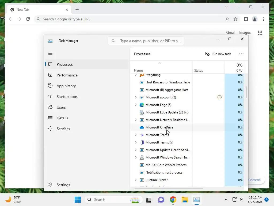Expand Microsoft Windows Search Indexer row
This screenshot has height=206, width=274.
click(136, 157)
